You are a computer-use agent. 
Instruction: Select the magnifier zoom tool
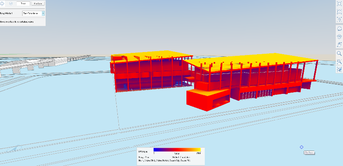pyautogui.click(x=339, y=54)
